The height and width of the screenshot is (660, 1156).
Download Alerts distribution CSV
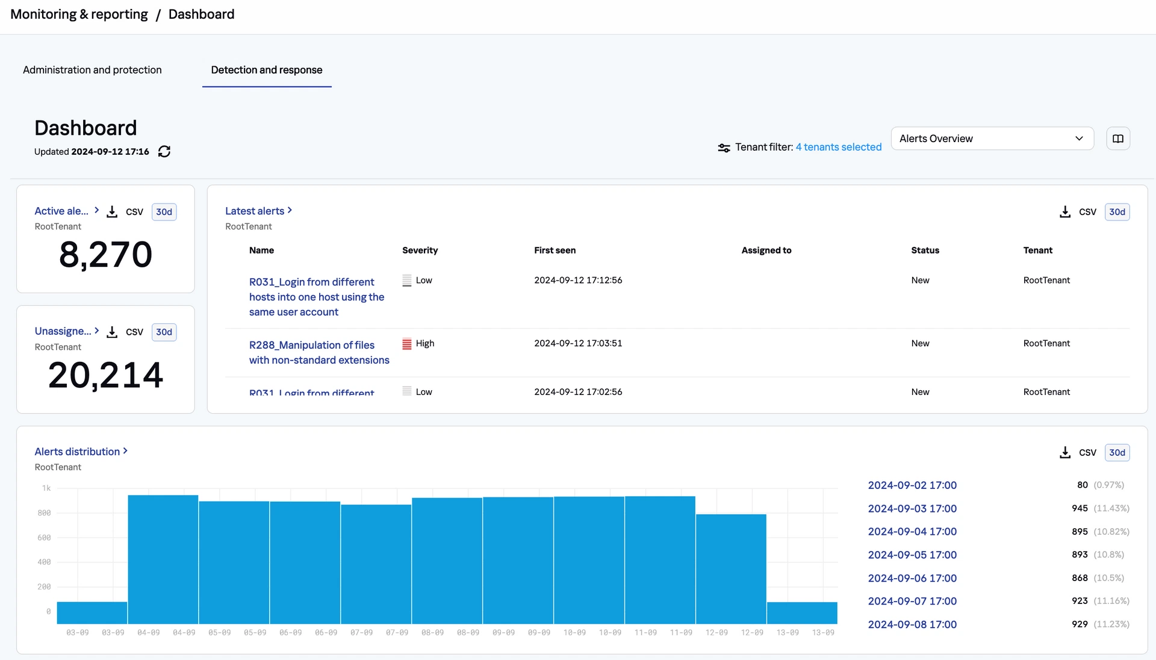pyautogui.click(x=1065, y=453)
